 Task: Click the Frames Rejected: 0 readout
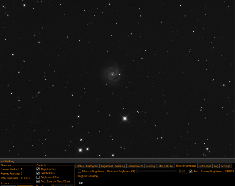tap(11, 174)
